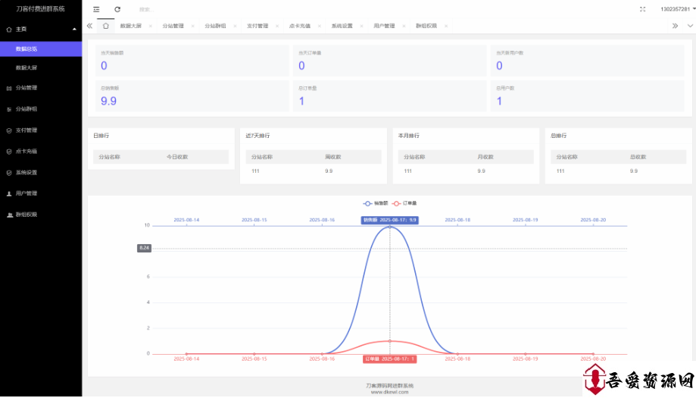Enter fullscreen with the expand icon
Viewport: 696px width, 398px height.
coord(642,9)
